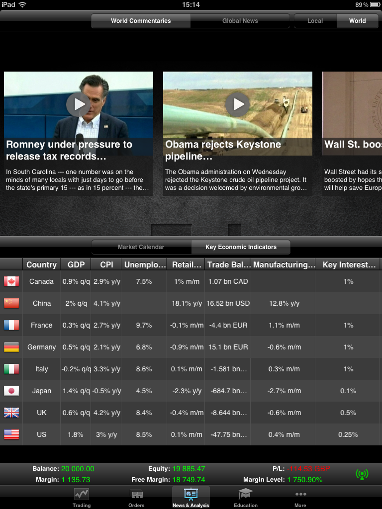Select US 0.25% key interest cell
This screenshot has width=382, height=509.
(x=348, y=434)
